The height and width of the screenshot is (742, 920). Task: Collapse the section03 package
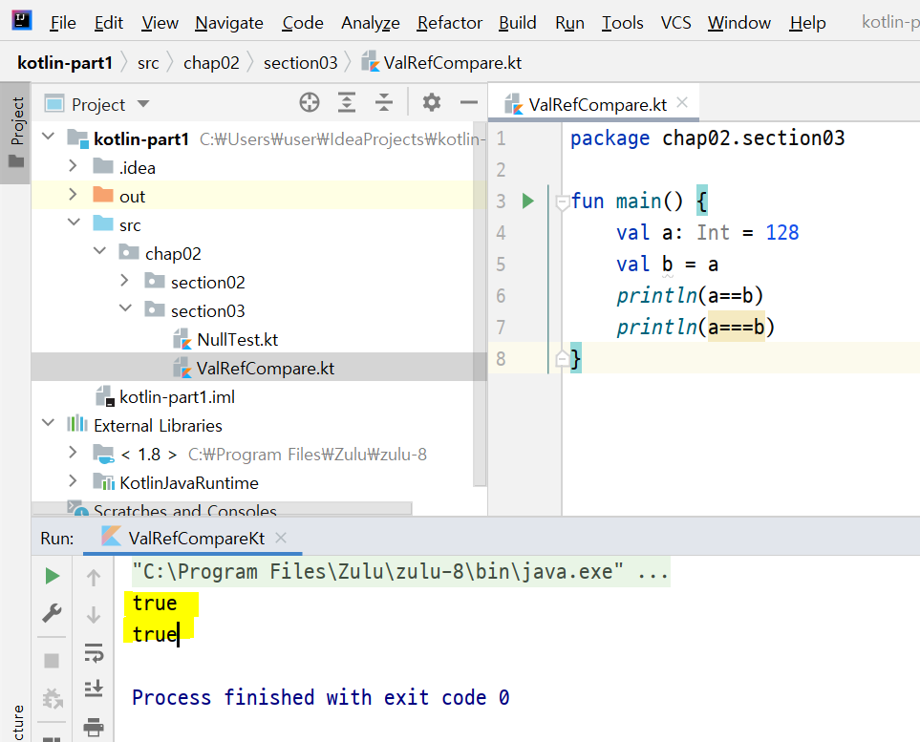tap(125, 308)
